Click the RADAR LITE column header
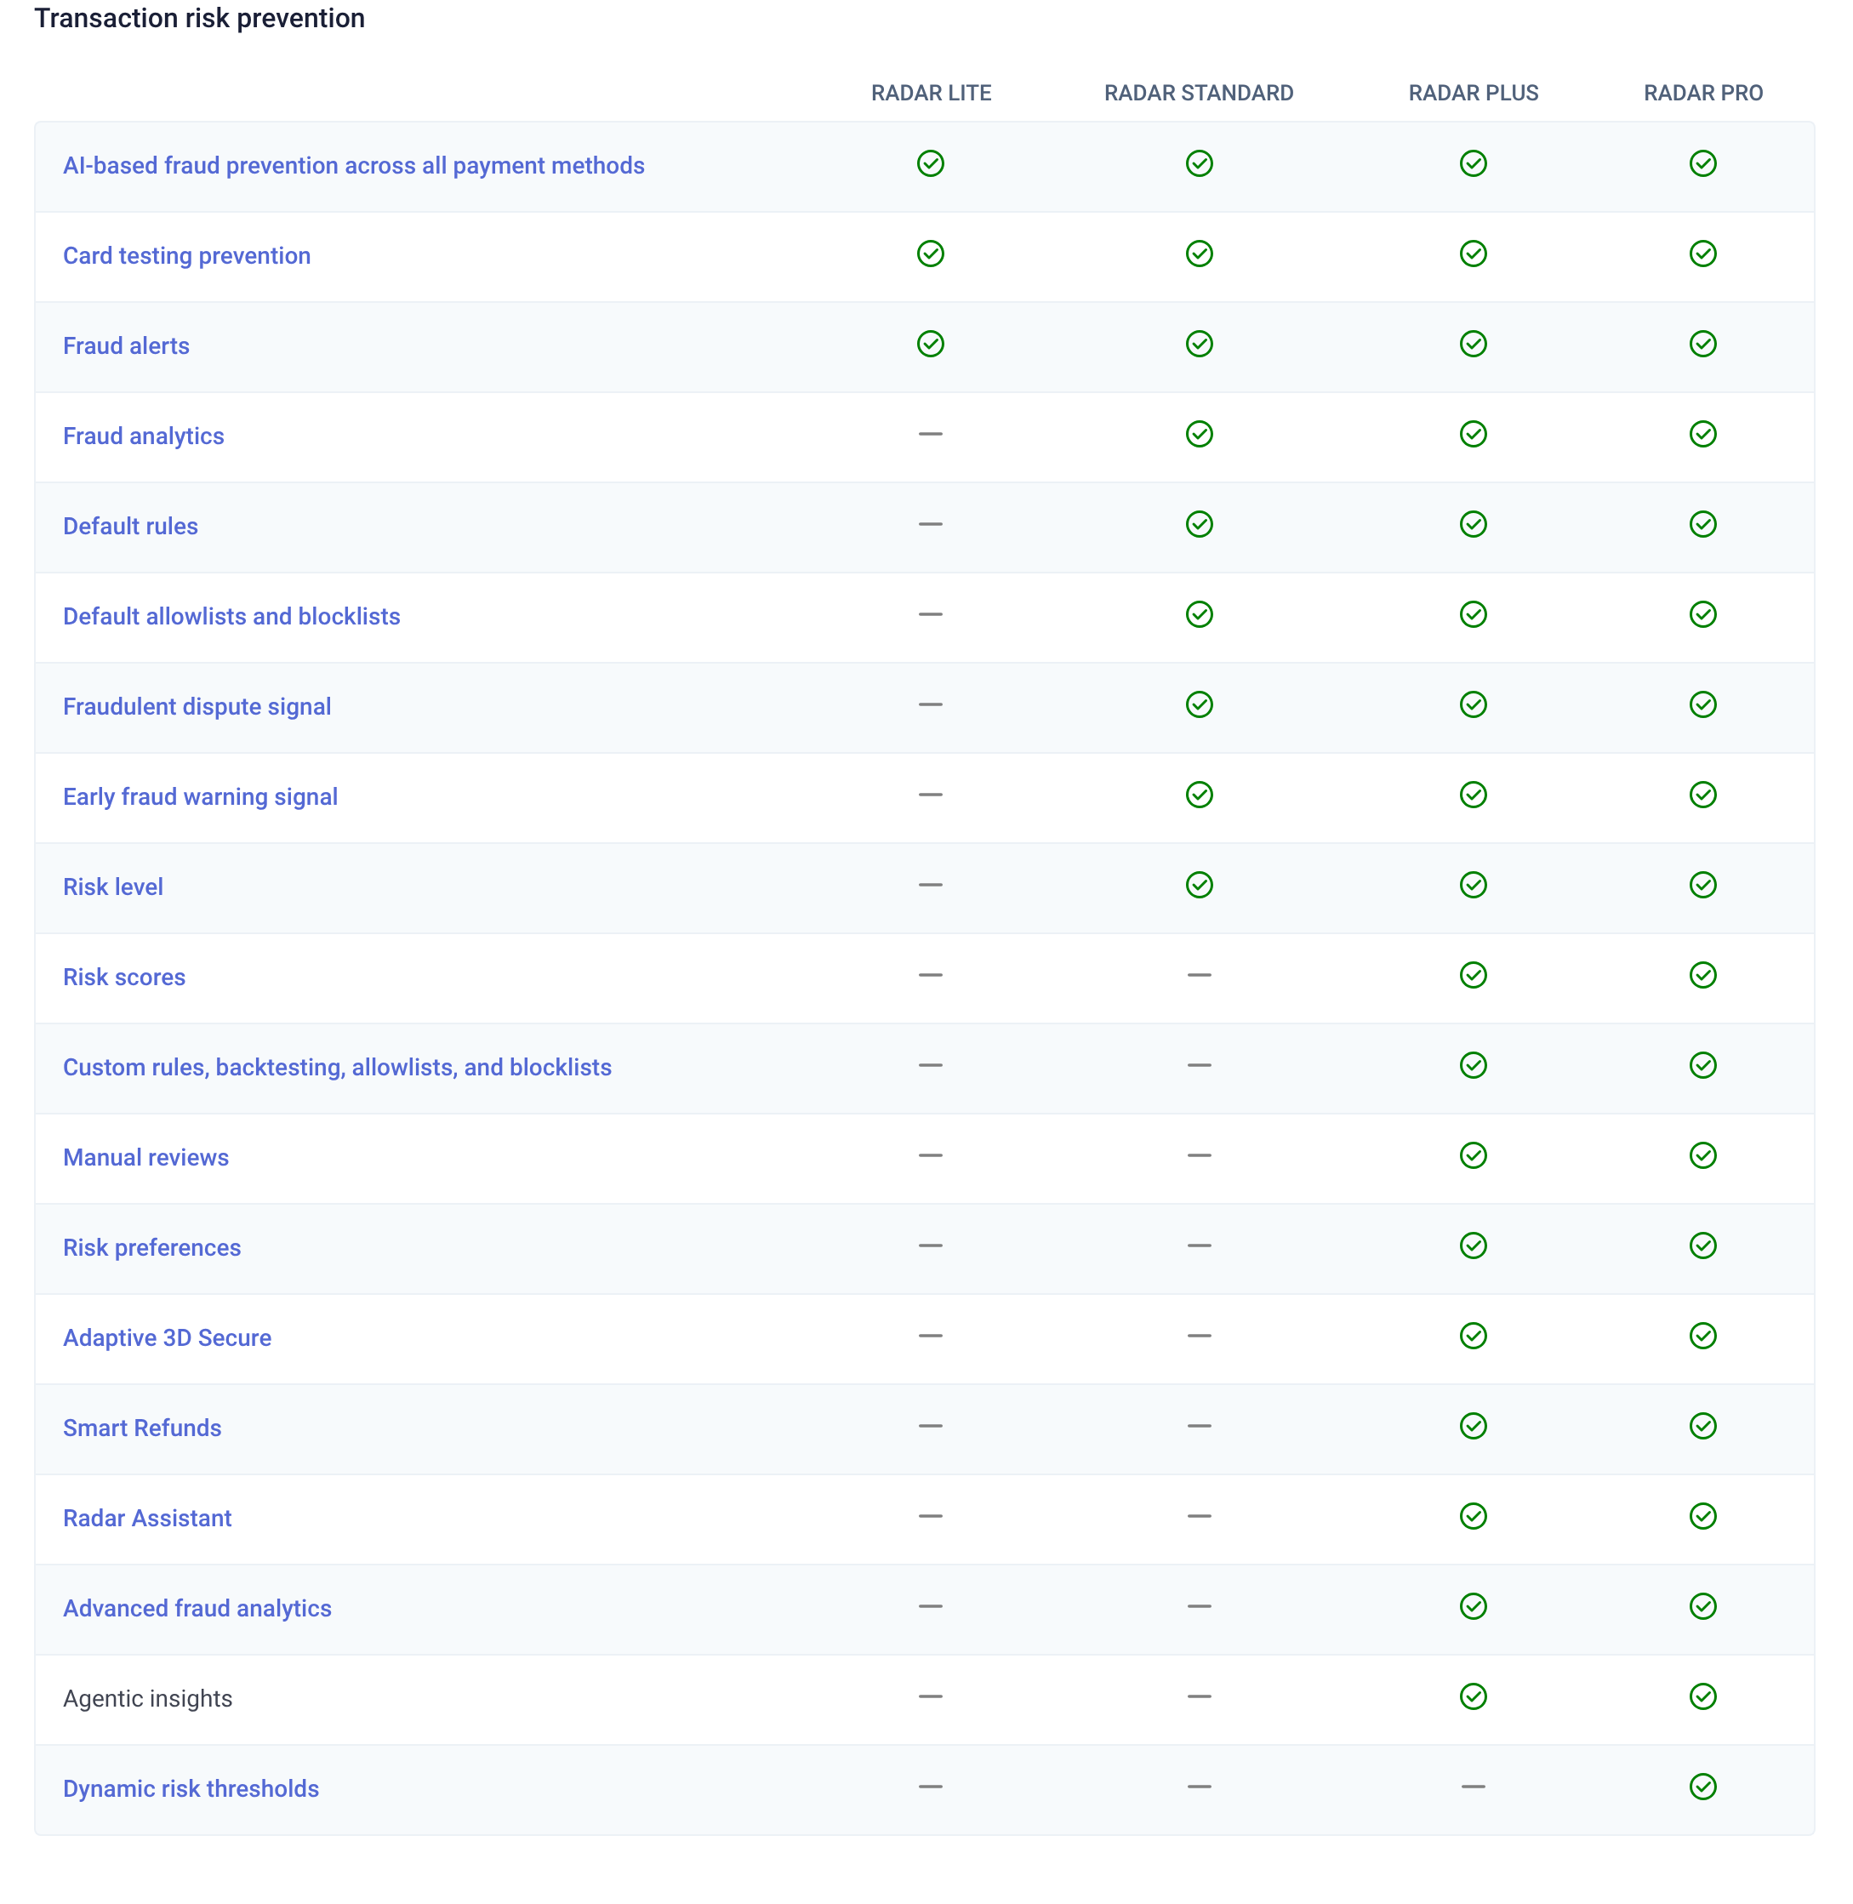This screenshot has height=1904, width=1853. click(932, 94)
